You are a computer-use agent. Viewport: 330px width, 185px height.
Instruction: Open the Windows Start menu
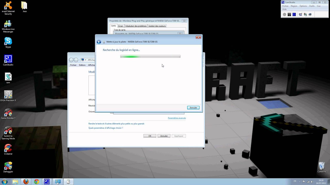click(x=5, y=182)
